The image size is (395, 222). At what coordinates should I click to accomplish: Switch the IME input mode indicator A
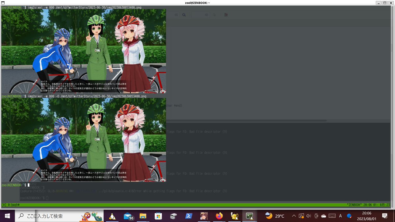[x=340, y=216]
